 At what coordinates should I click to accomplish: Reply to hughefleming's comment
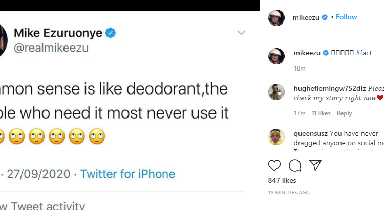pos(345,113)
